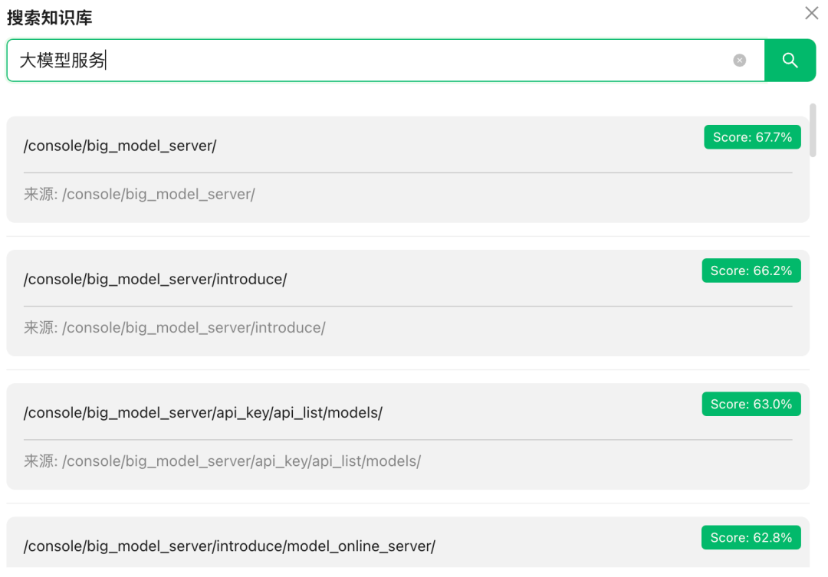828x577 pixels.
Task: Click the green search magnifier button
Action: 790,61
